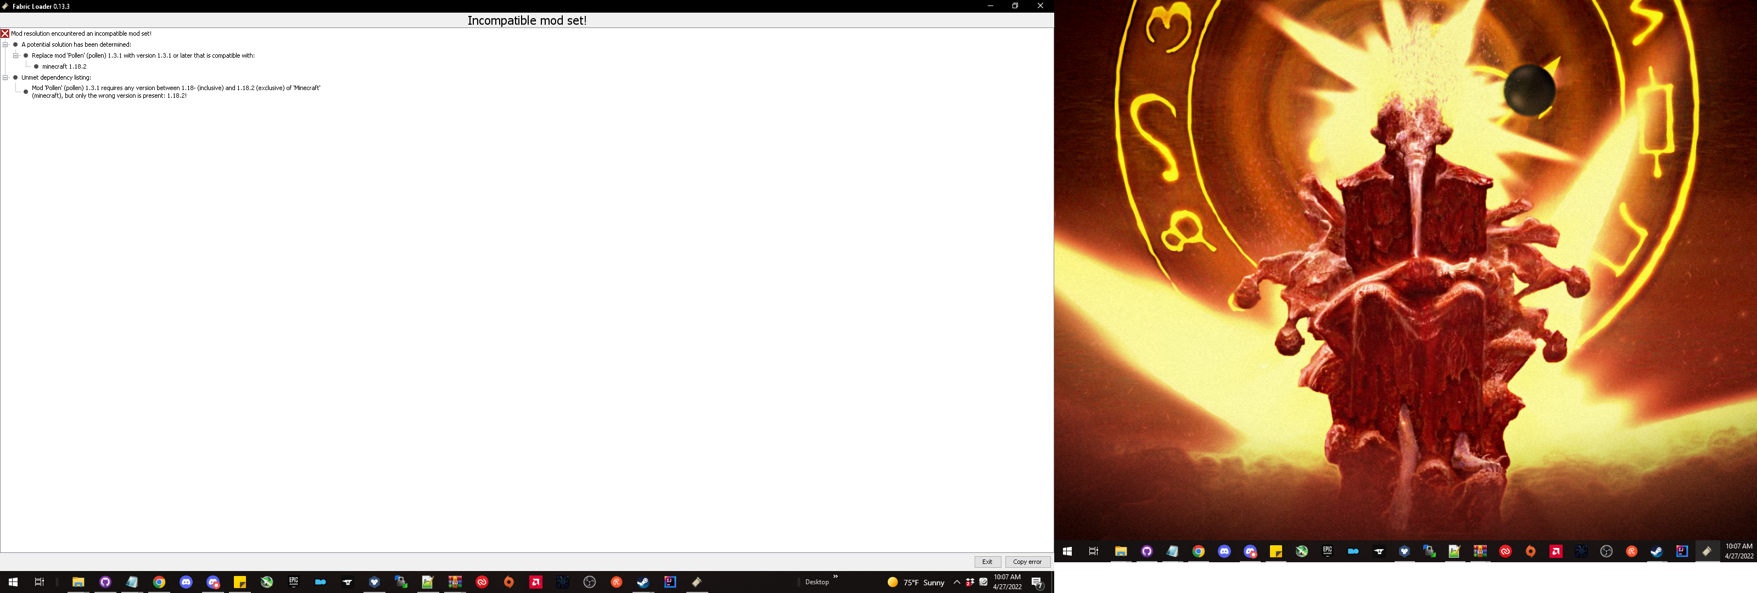The height and width of the screenshot is (593, 1757).
Task: Restore down the Fabric Loader window
Action: coord(1015,6)
